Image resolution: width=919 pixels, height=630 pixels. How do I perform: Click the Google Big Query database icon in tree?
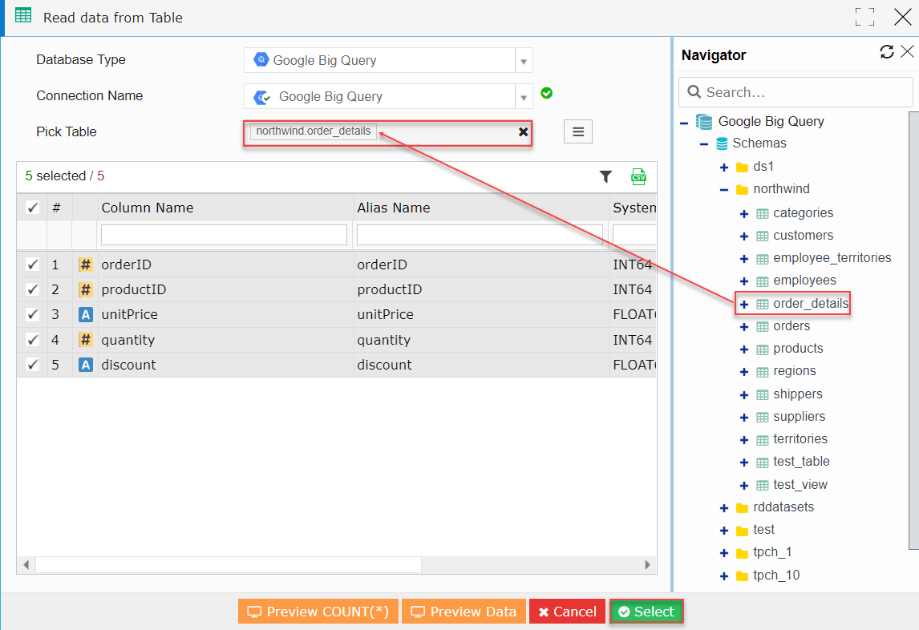[x=704, y=121]
